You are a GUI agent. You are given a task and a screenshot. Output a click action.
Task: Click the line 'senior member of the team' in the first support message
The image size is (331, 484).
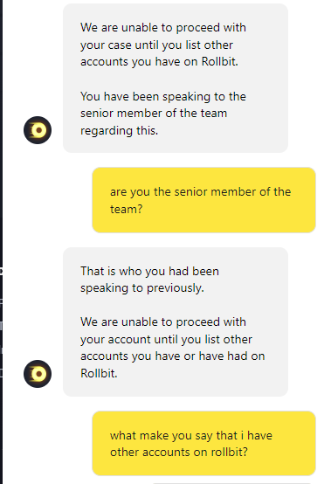(x=154, y=113)
